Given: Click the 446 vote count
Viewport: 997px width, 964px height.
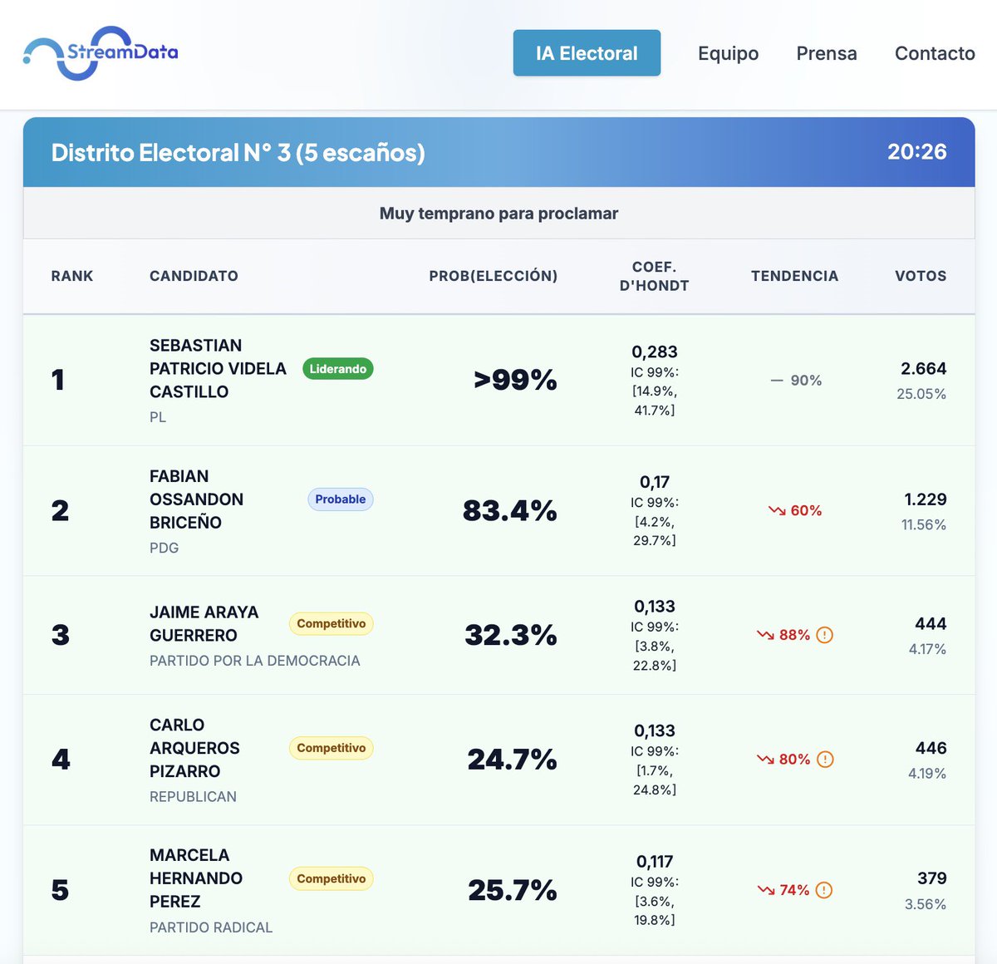Looking at the screenshot, I should [931, 748].
